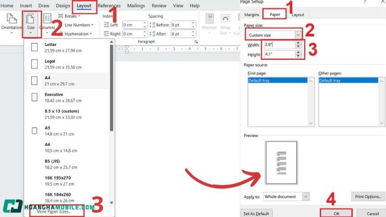Image resolution: width=386 pixels, height=217 pixels.
Task: Open the Help tab
Action: (x=195, y=6)
